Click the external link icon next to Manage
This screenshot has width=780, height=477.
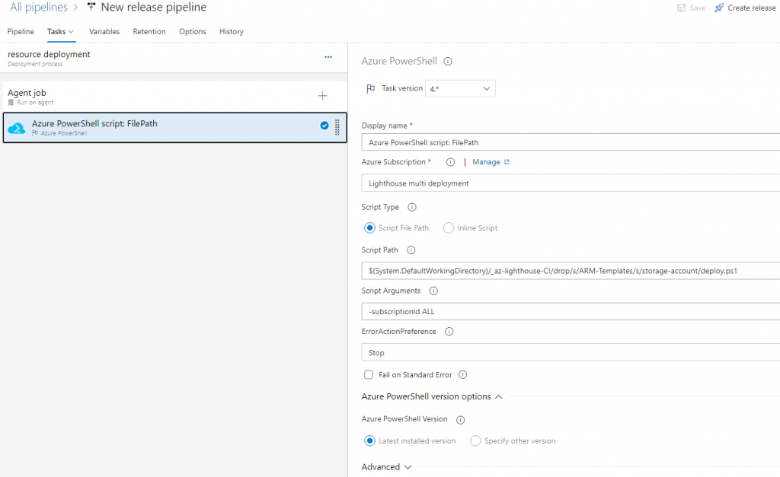point(507,162)
